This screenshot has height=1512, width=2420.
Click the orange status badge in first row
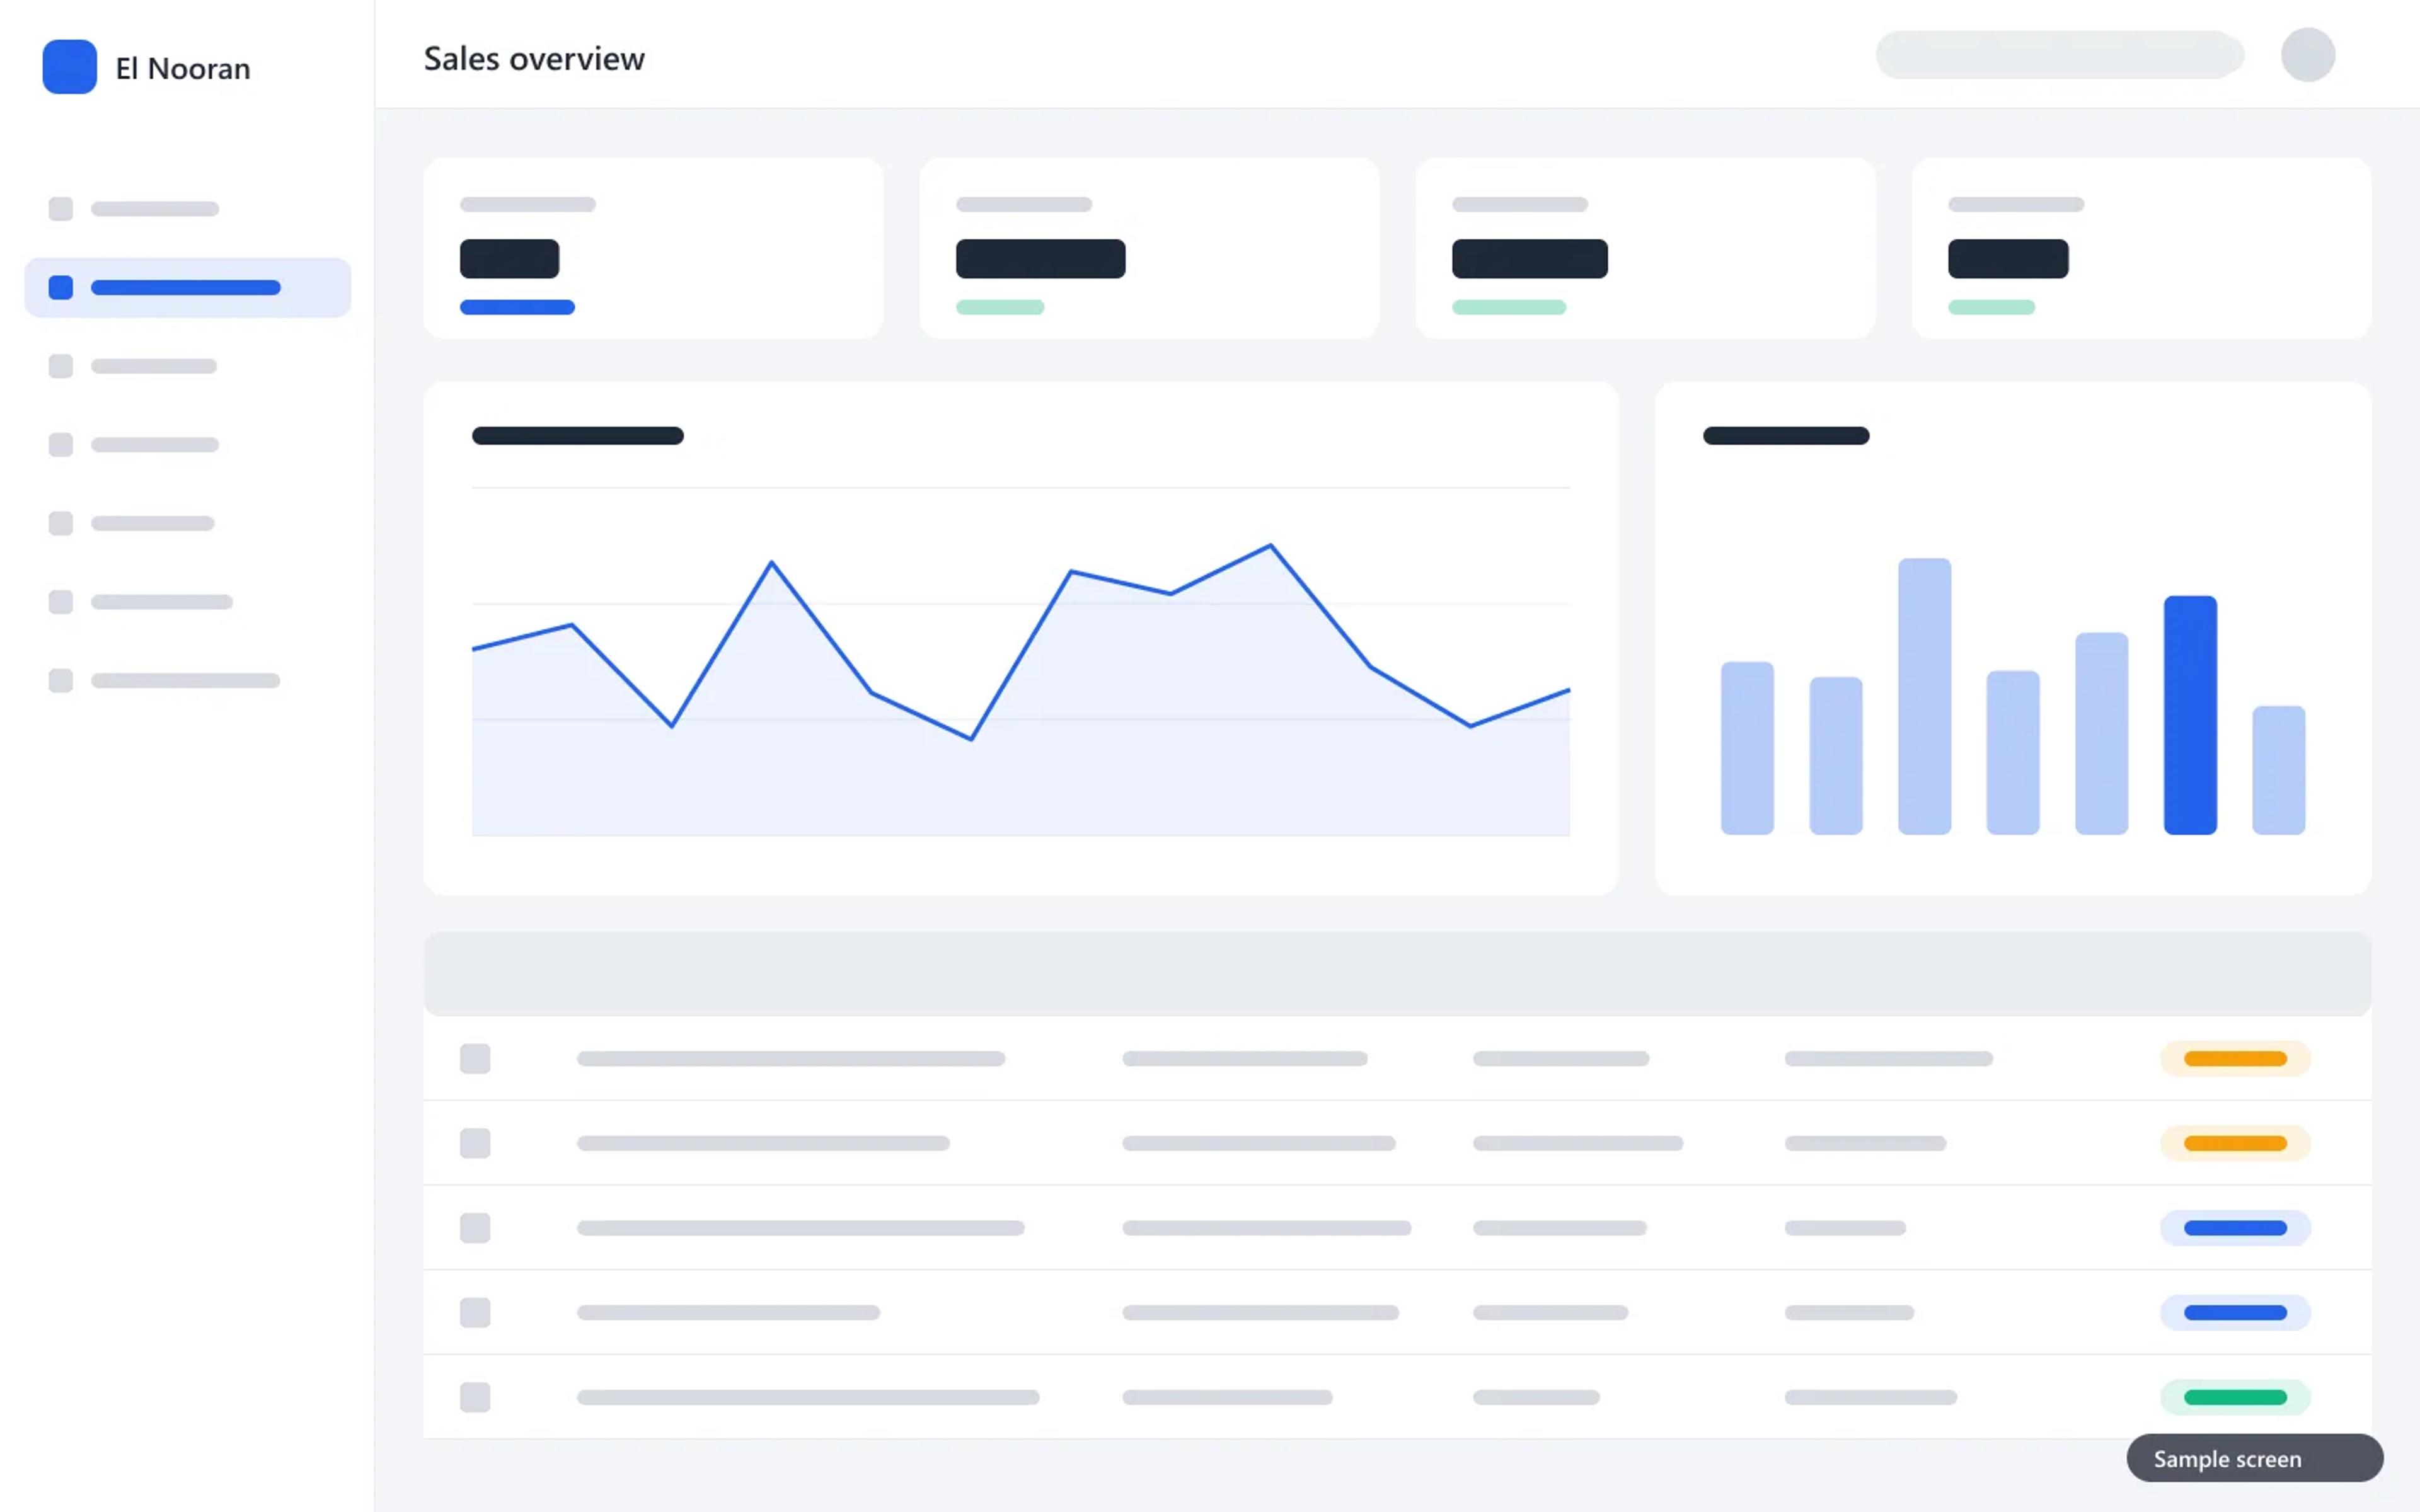[x=2235, y=1059]
